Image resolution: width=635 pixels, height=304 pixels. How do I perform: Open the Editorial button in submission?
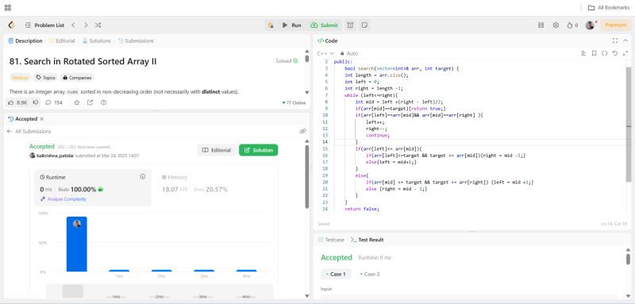click(x=216, y=150)
